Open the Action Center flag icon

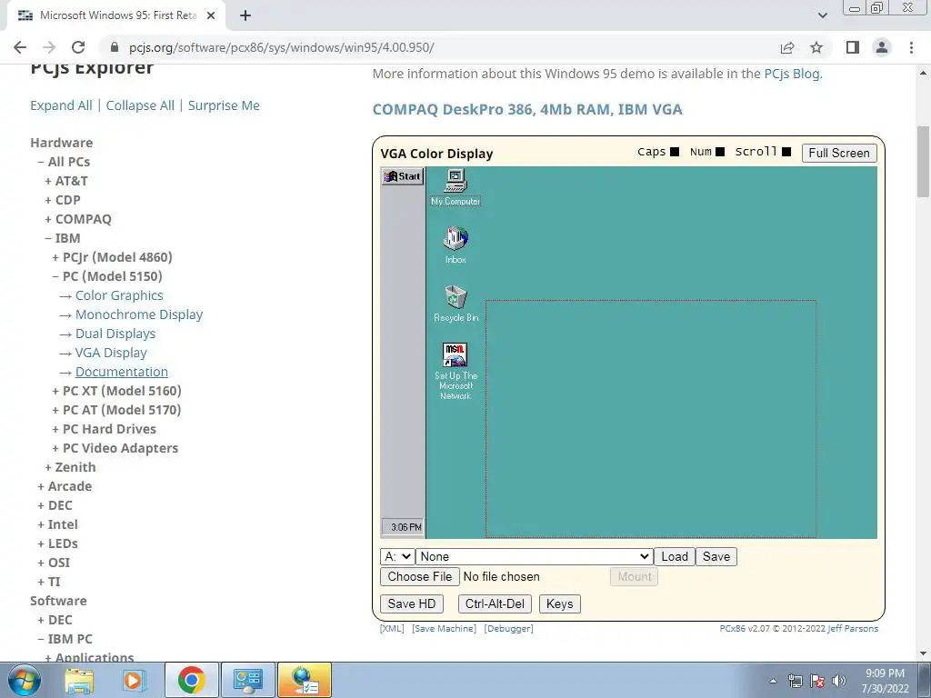(x=817, y=681)
